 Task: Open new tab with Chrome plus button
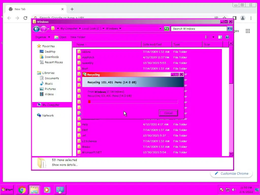72,9
